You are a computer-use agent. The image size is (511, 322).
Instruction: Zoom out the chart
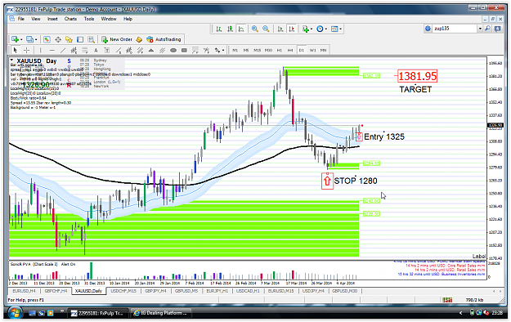[x=266, y=29]
